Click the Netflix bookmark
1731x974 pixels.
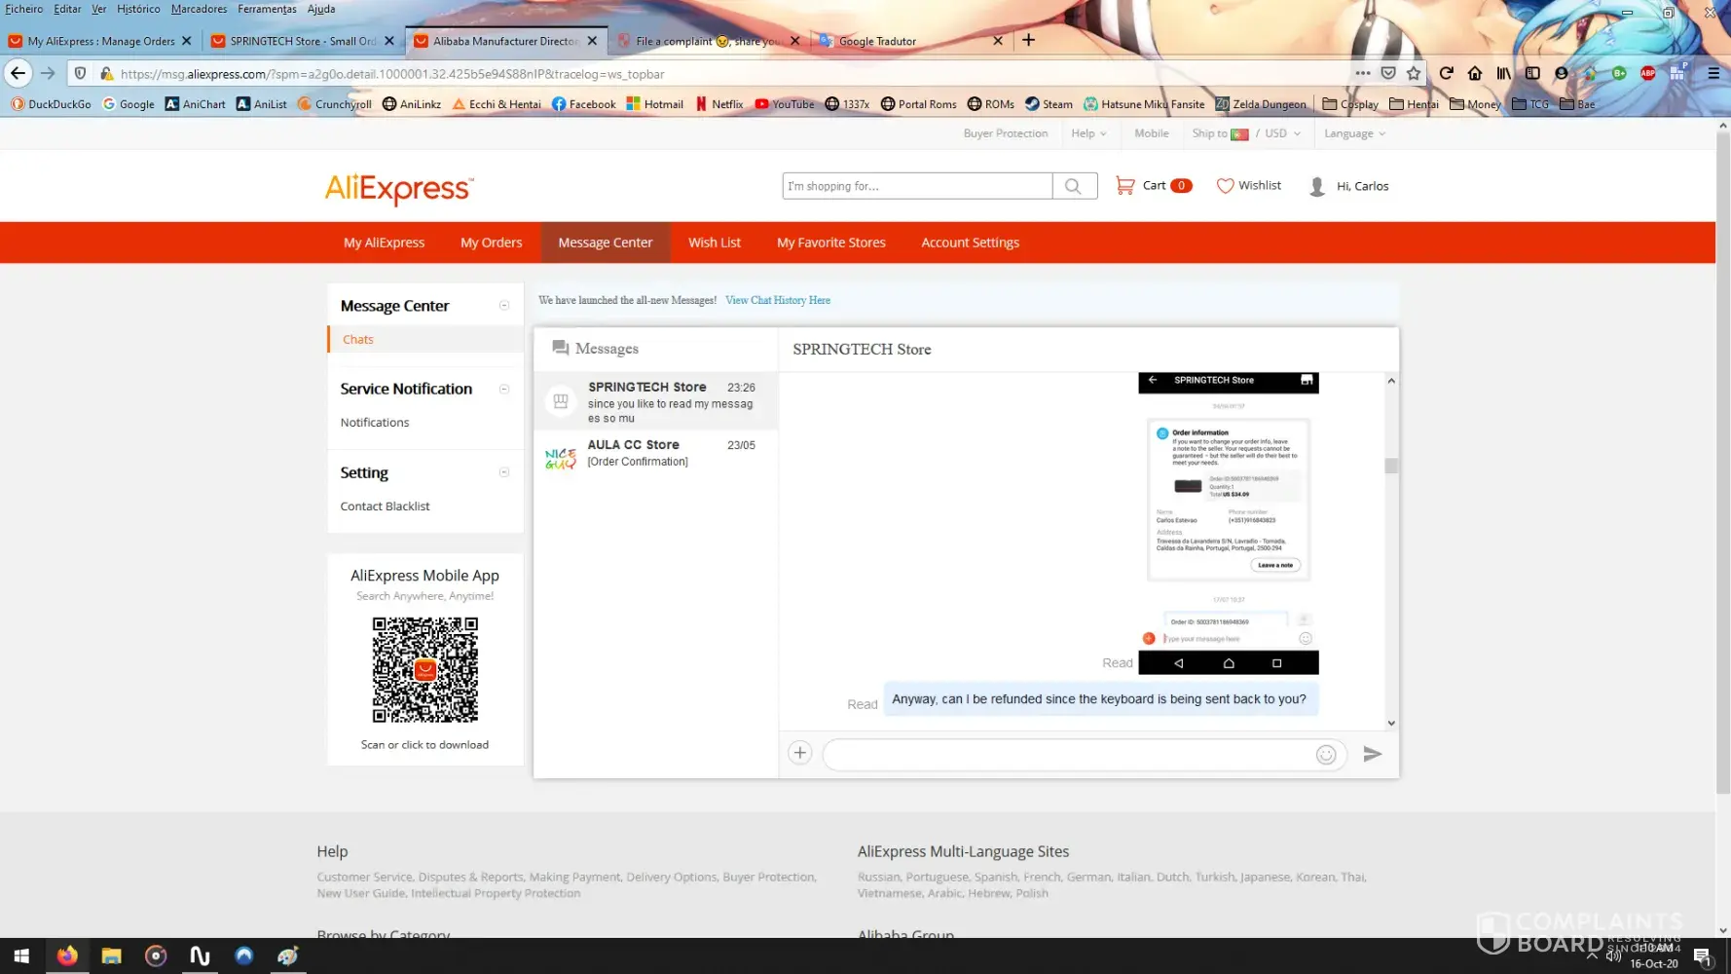click(719, 104)
